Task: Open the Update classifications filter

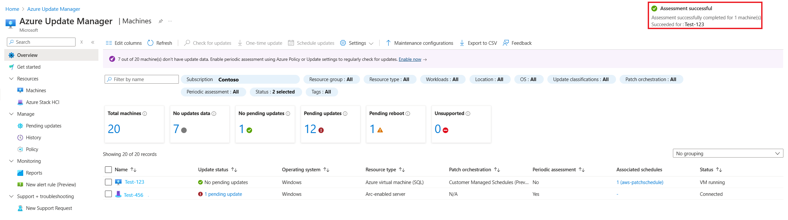Action: click(x=581, y=79)
